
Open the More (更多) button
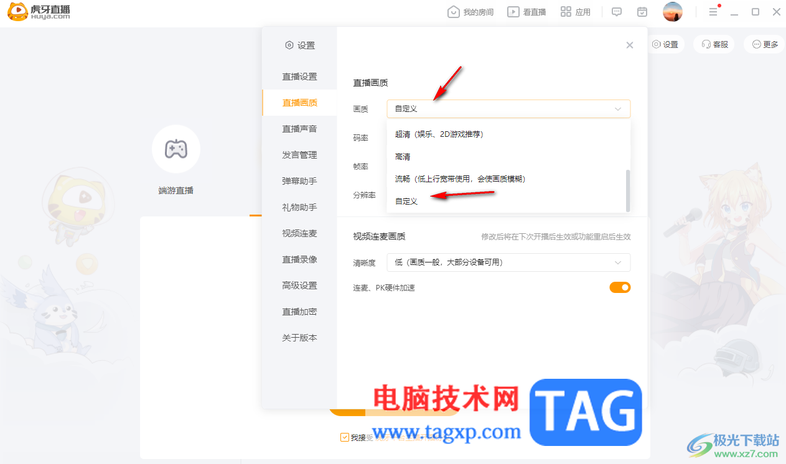[765, 44]
